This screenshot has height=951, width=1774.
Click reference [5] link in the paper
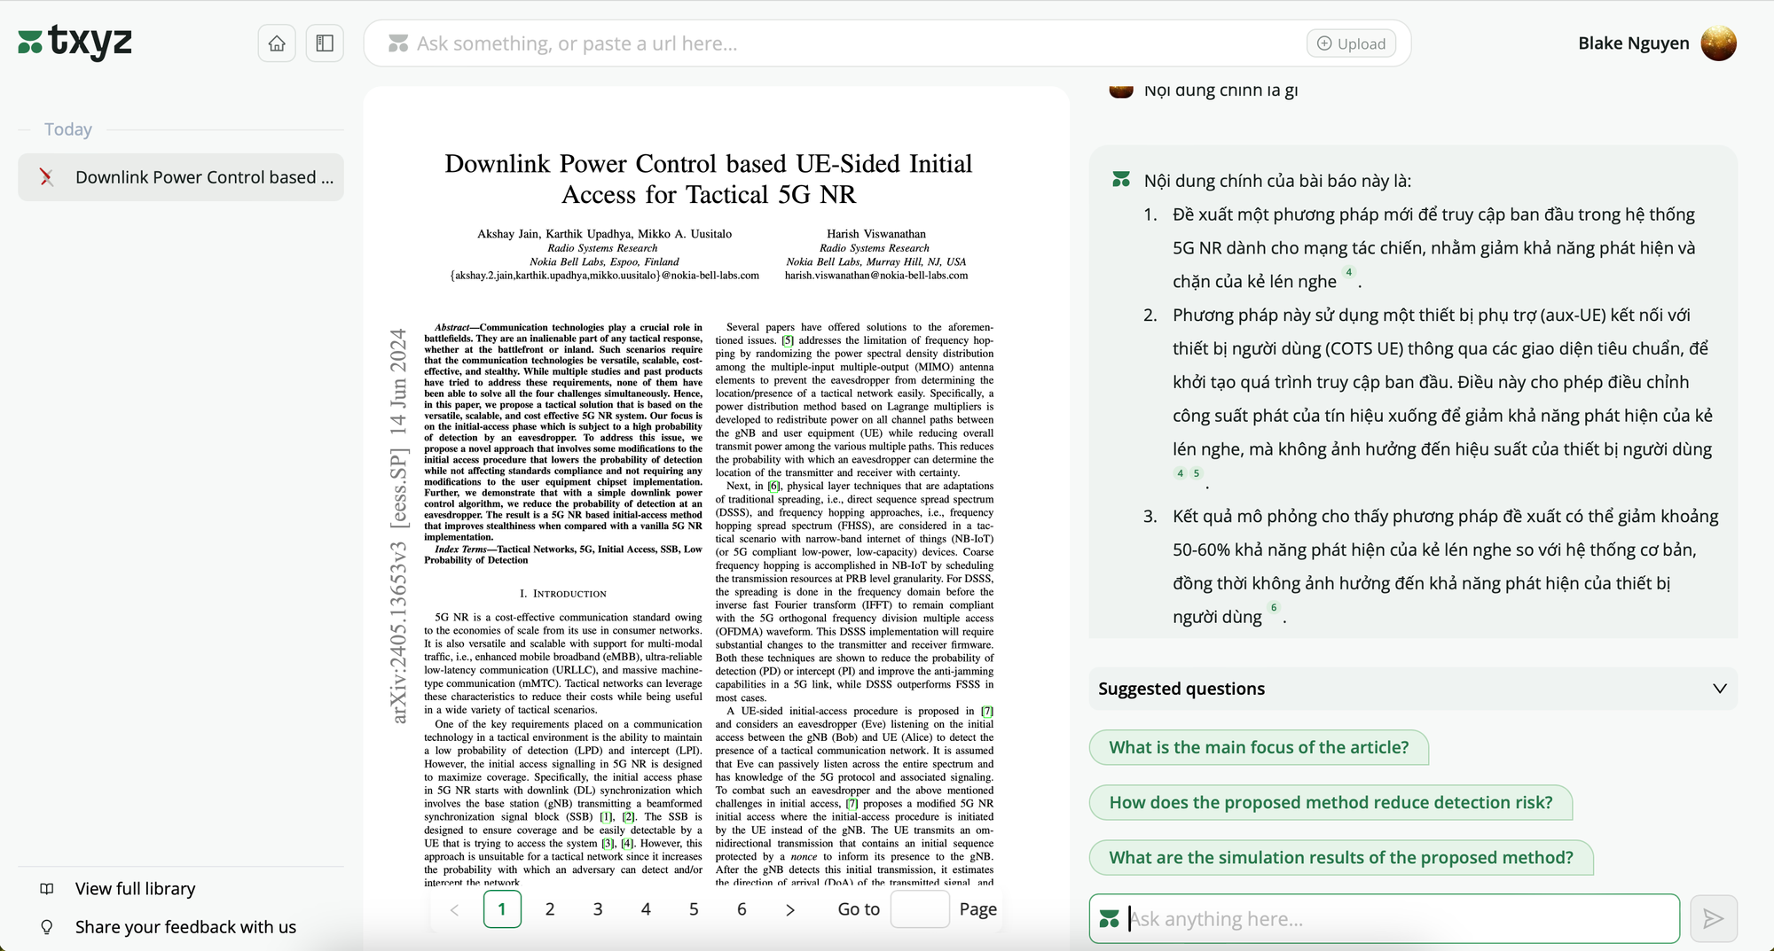coord(788,340)
